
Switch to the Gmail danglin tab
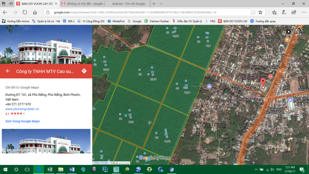tap(82, 4)
